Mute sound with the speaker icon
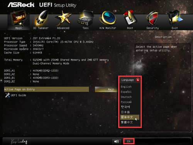The width and height of the screenshot is (193, 145). pyautogui.click(x=117, y=142)
